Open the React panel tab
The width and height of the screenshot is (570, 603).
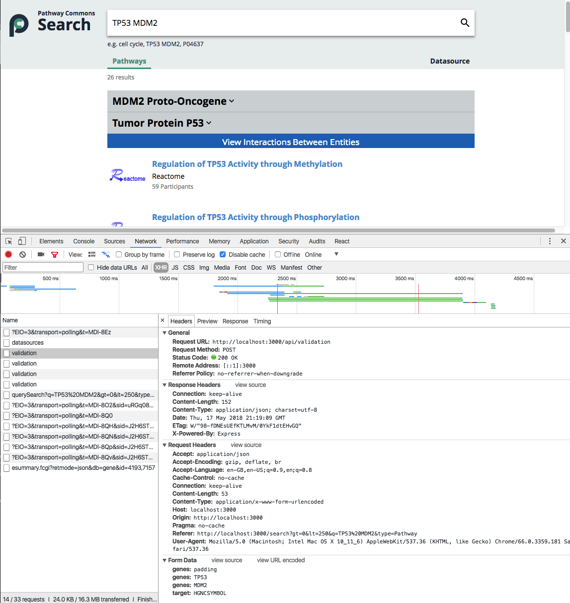[342, 241]
